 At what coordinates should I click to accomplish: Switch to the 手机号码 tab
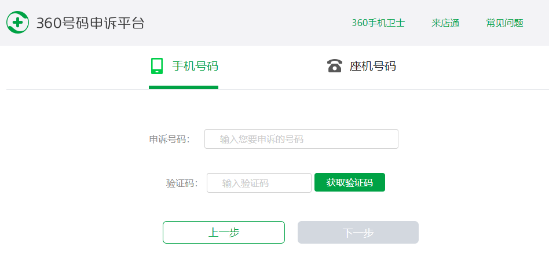pos(195,66)
